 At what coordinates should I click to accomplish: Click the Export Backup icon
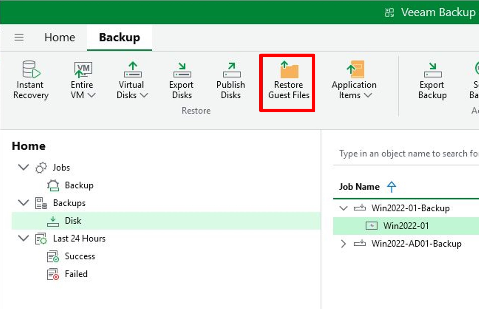coord(433,70)
